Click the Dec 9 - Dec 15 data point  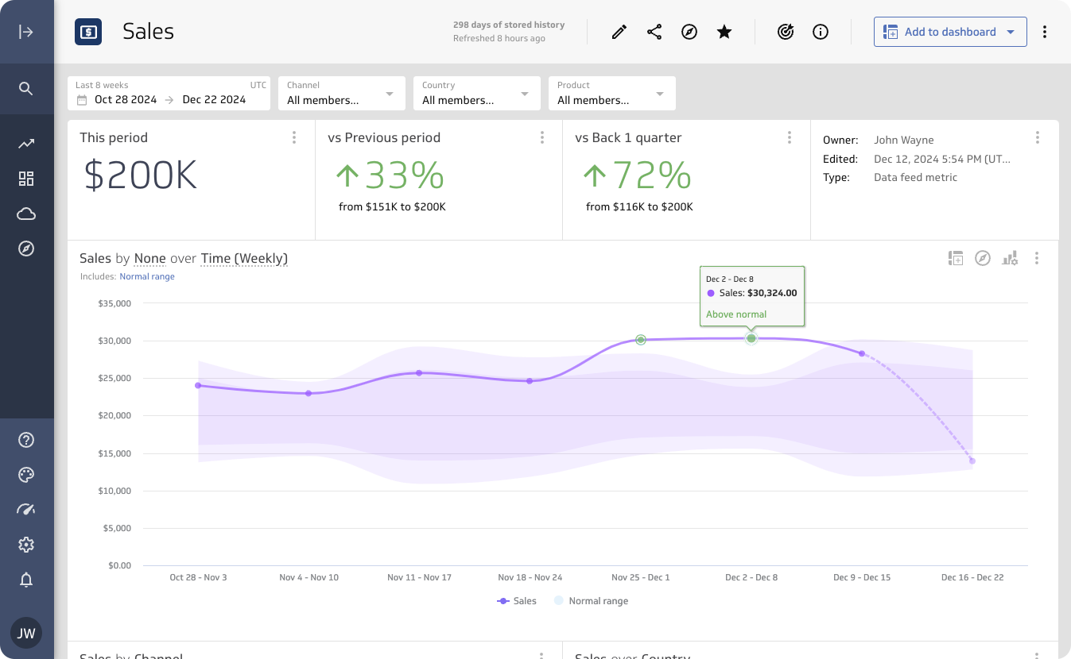[x=861, y=353]
